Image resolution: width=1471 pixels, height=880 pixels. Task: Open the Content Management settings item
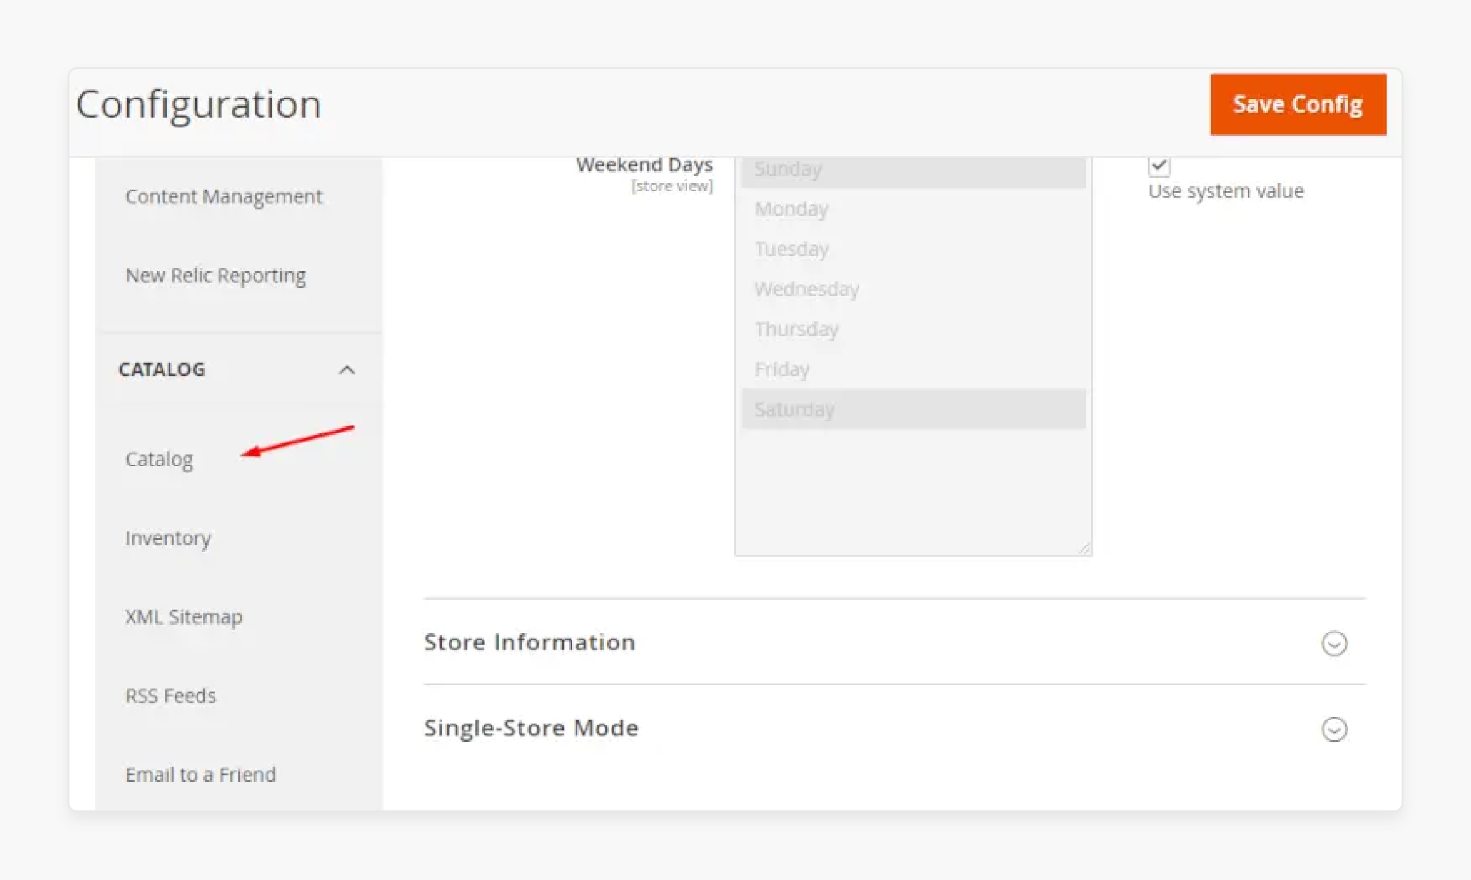(224, 196)
